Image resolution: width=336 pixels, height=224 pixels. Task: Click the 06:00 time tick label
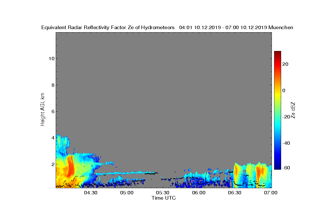click(x=199, y=193)
